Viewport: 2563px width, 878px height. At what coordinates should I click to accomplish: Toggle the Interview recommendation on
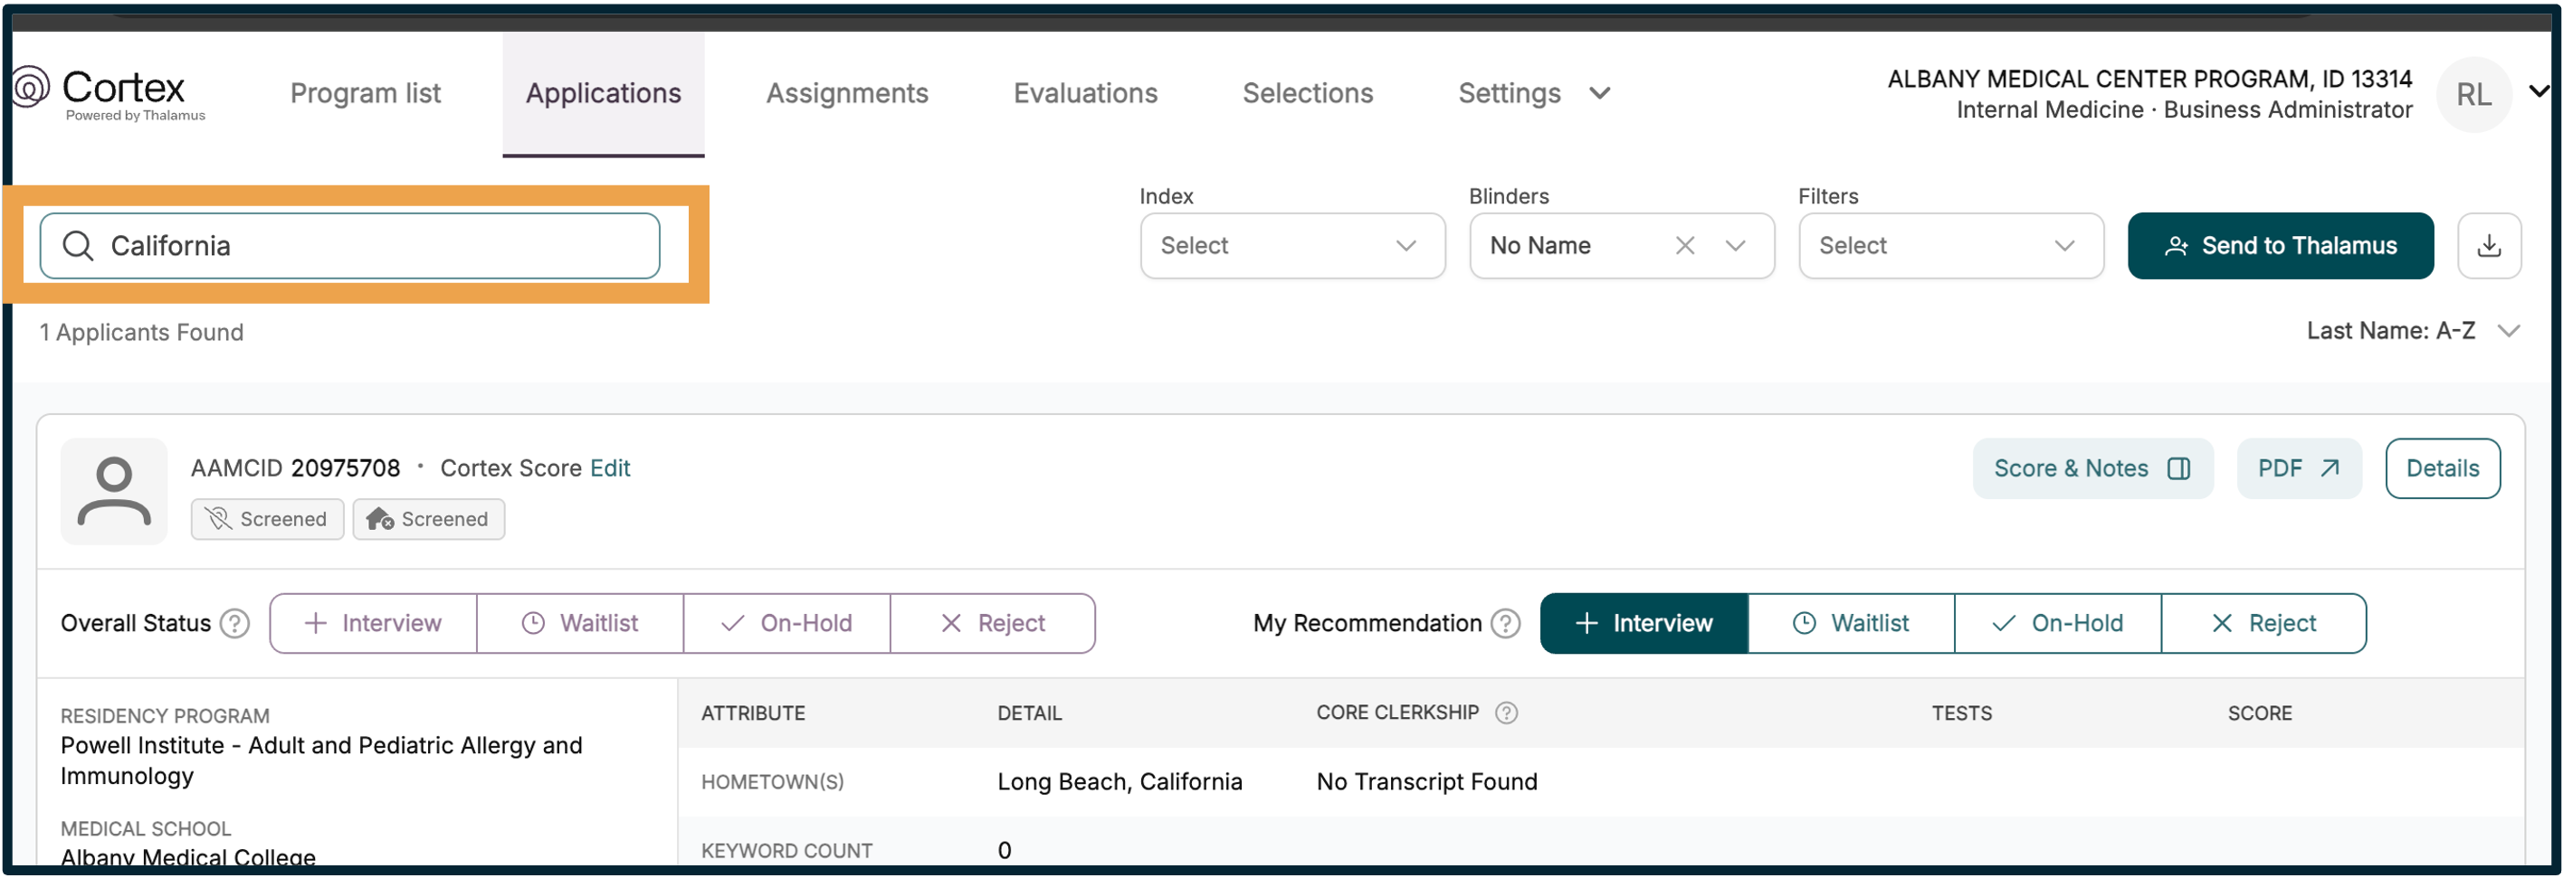1643,623
